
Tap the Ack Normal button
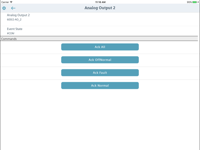point(100,86)
